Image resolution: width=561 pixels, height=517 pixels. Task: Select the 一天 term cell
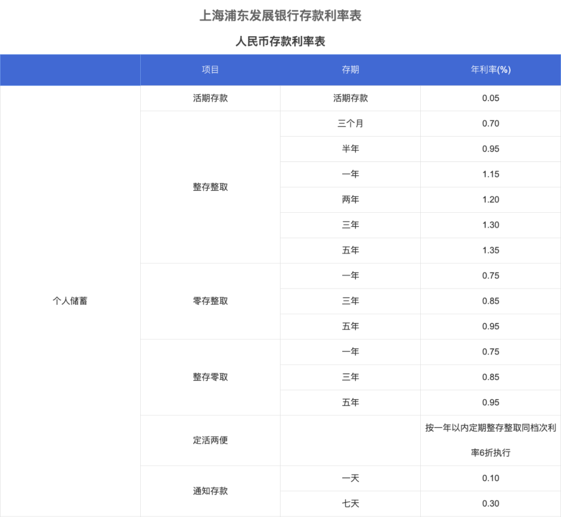[x=350, y=479]
